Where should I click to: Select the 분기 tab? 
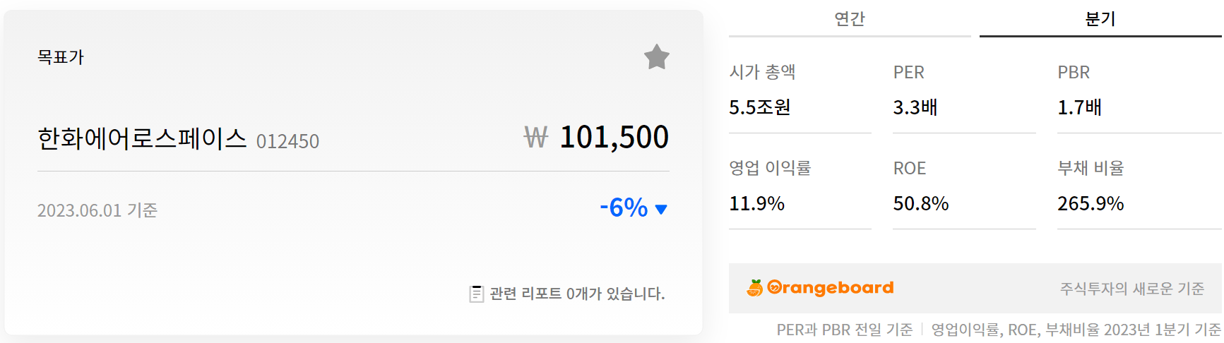pos(1100,19)
